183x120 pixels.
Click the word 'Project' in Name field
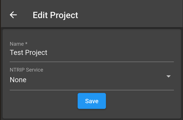[x=36, y=53]
